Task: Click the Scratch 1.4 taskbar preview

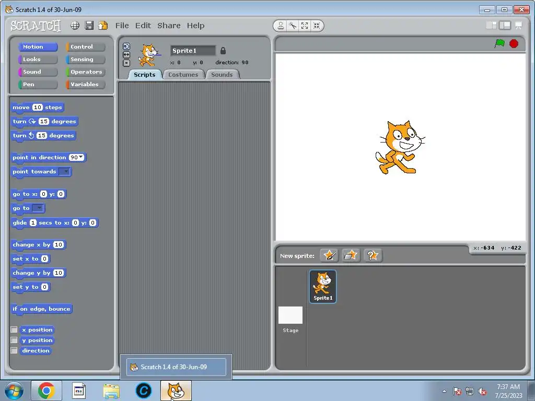Action: coord(176,367)
